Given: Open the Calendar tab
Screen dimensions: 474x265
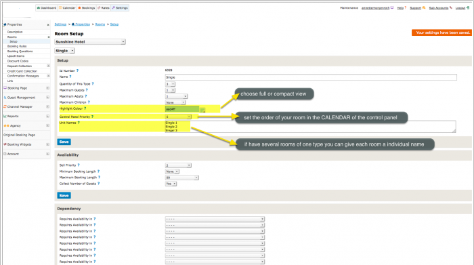Looking at the screenshot, I should coord(67,8).
